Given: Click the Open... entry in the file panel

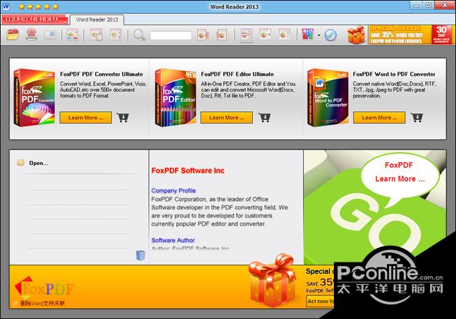Looking at the screenshot, I should (38, 163).
